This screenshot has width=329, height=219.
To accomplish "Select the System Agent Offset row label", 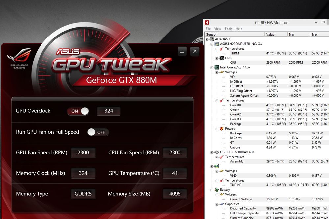I will [x=244, y=96].
